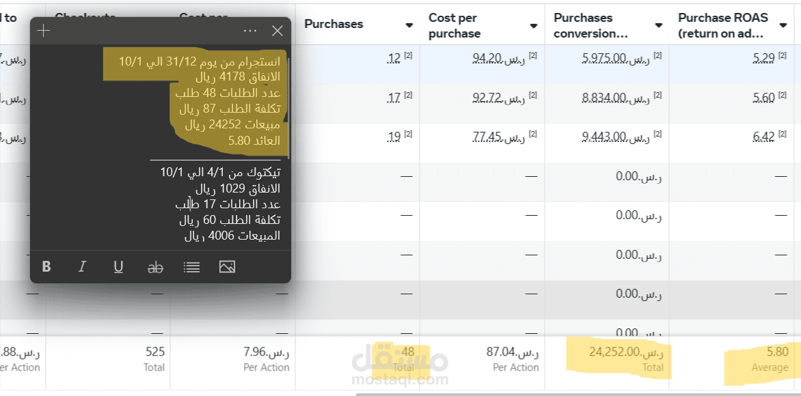Click the Purchases column header label
Viewport: 801px width, 396px height.
pyautogui.click(x=334, y=25)
